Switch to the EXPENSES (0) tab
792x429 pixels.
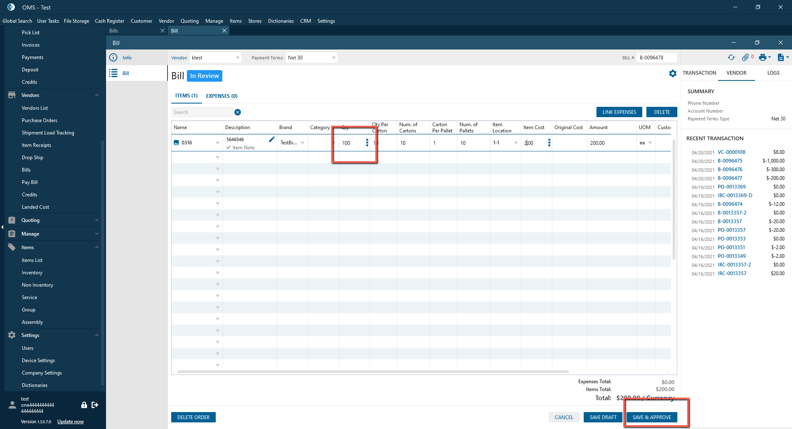pyautogui.click(x=222, y=96)
